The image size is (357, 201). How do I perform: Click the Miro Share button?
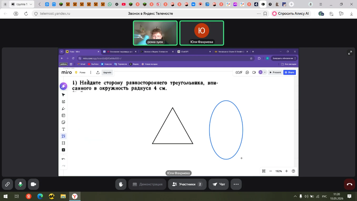point(290,72)
